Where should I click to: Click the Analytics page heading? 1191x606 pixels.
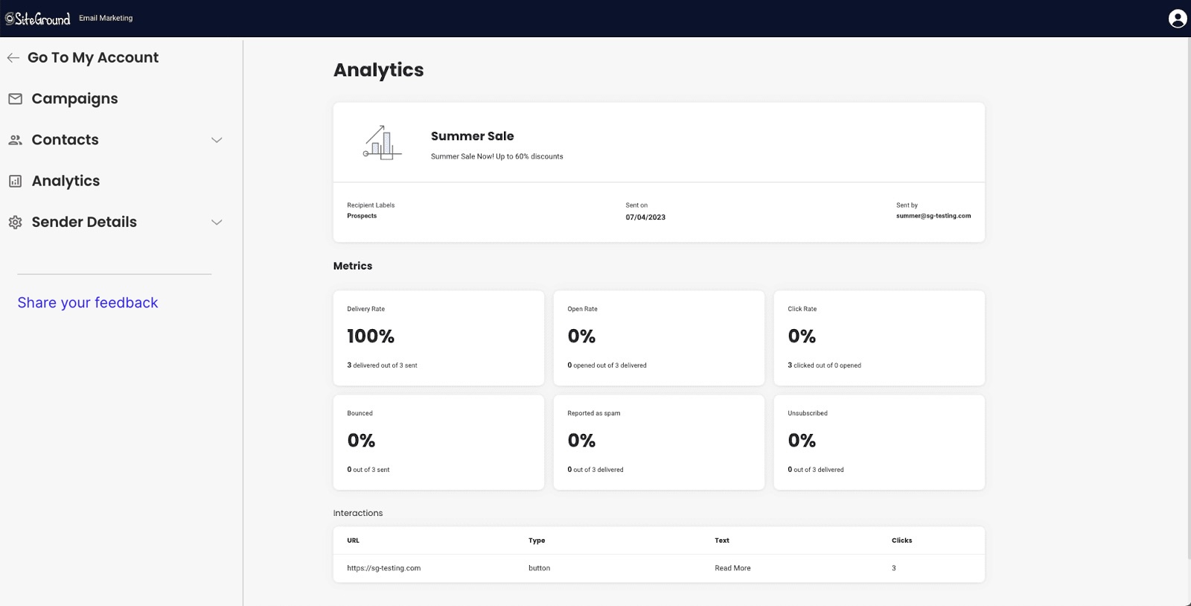(378, 70)
